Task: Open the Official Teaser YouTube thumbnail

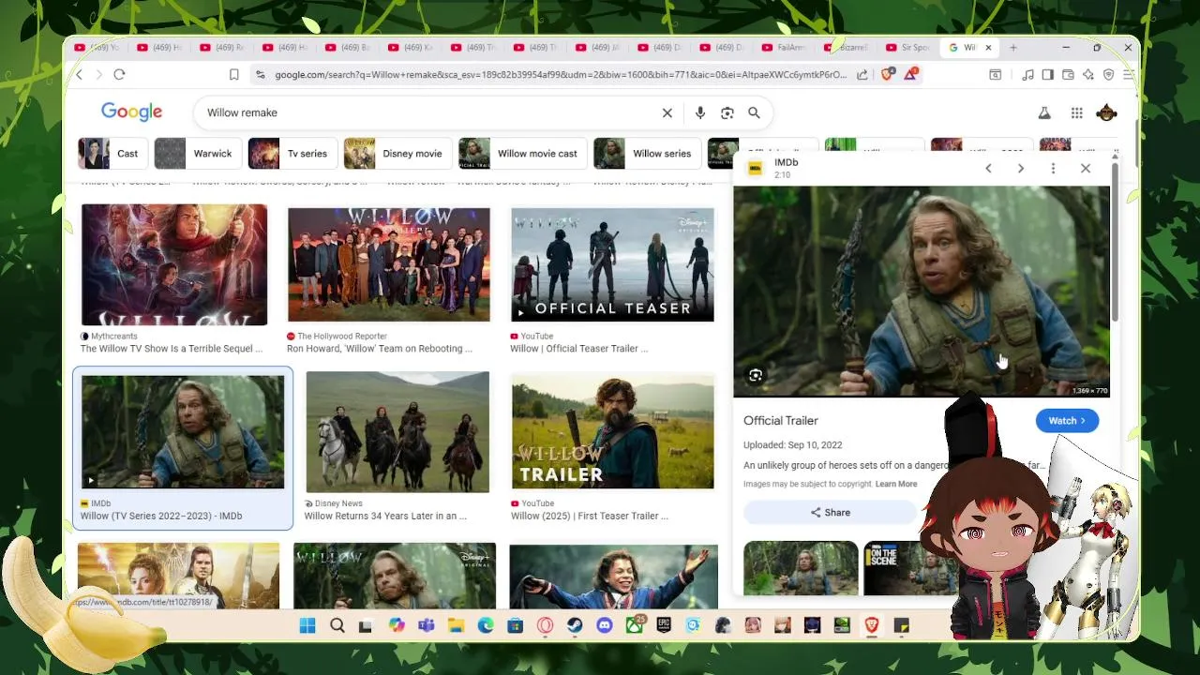Action: tap(612, 264)
